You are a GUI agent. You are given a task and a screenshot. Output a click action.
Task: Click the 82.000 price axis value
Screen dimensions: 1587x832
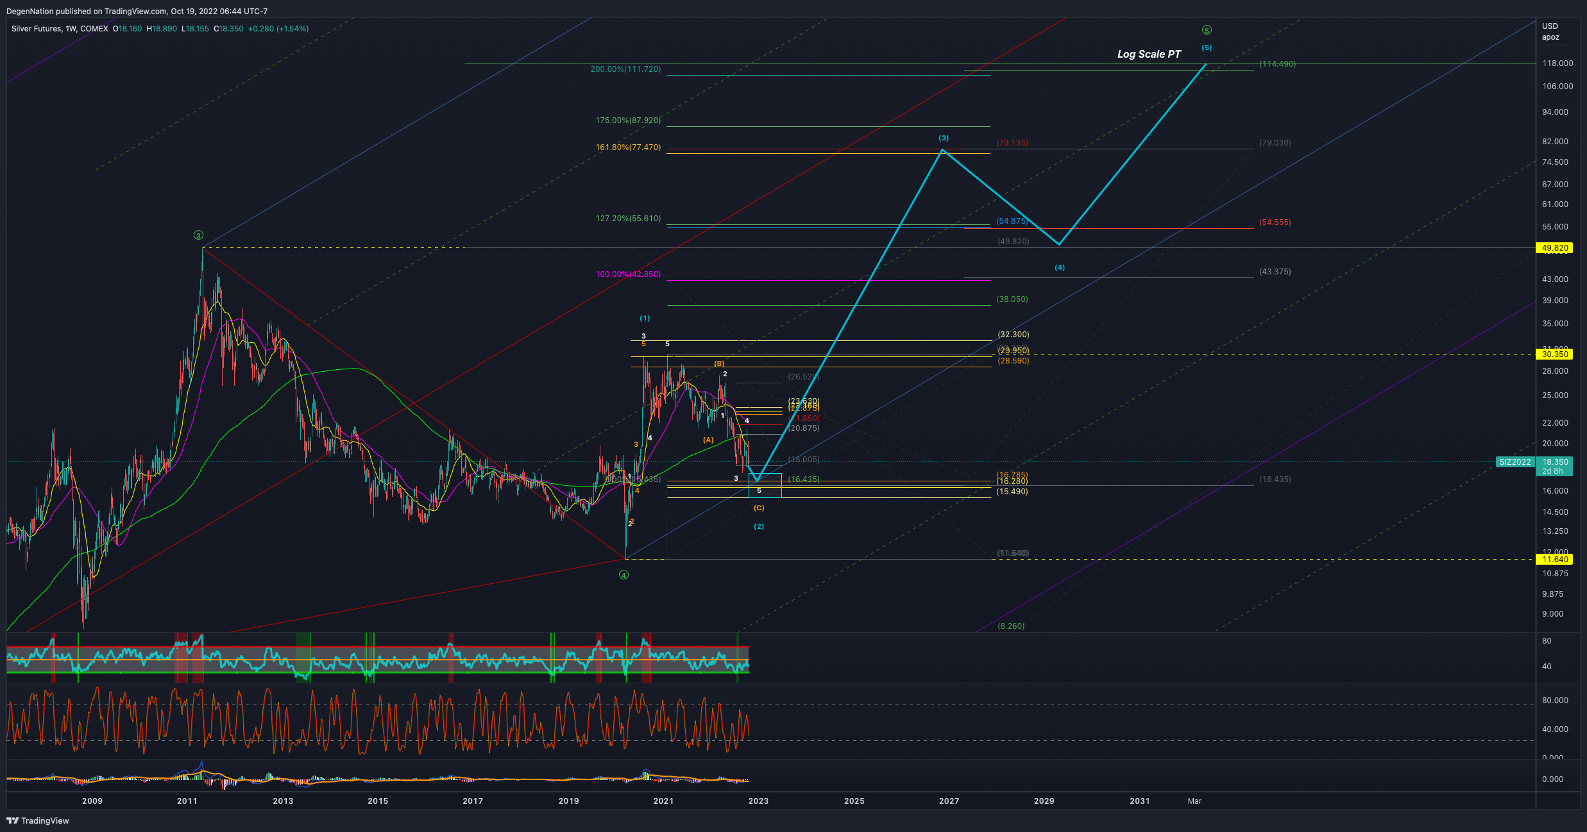coord(1555,141)
